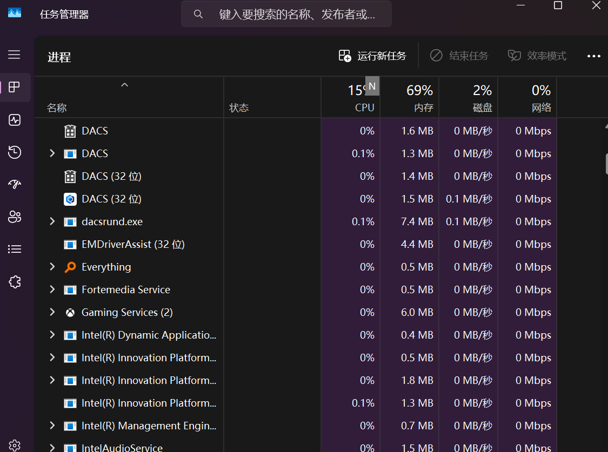Click the Gaming Services Xbox icon
Screen dimensions: 608x452
tap(70, 313)
